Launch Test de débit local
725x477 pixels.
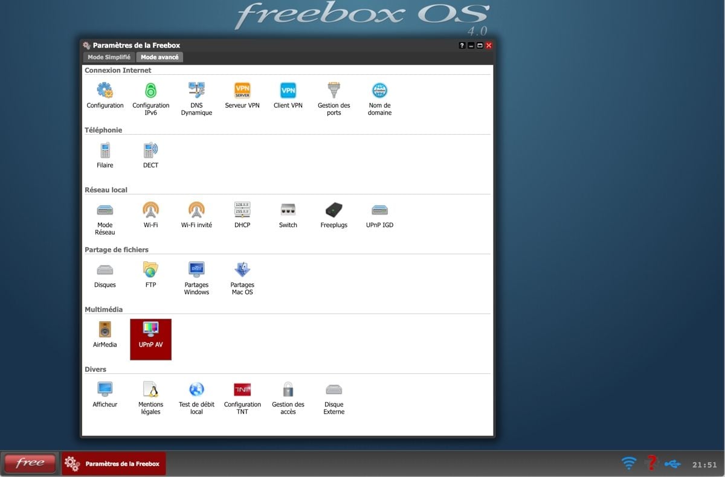(196, 399)
